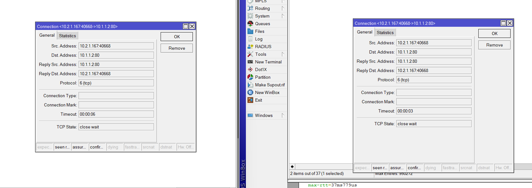Viewport: 532px width, 188px height.
Task: Click the Src. Address field in left dialog
Action: [116, 46]
